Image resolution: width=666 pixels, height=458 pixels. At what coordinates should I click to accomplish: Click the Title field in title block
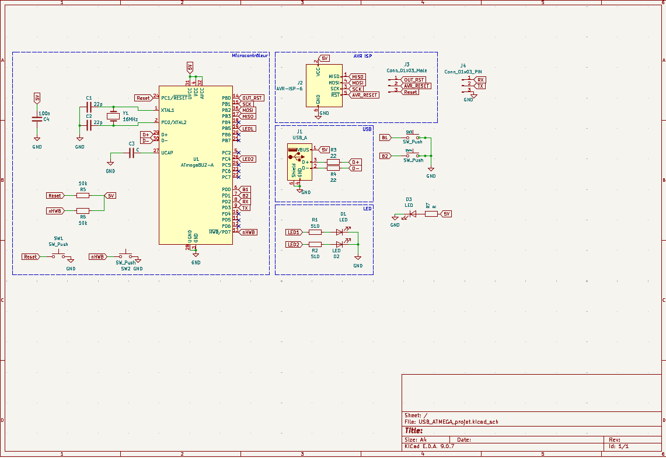tap(414, 430)
